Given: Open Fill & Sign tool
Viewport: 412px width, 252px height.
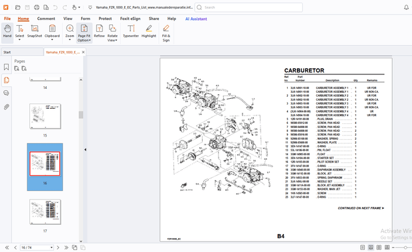Looking at the screenshot, I should point(166,32).
